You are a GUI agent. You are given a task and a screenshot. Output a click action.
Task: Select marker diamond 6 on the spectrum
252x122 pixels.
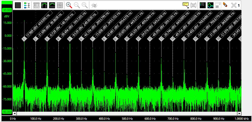coord(81,39)
